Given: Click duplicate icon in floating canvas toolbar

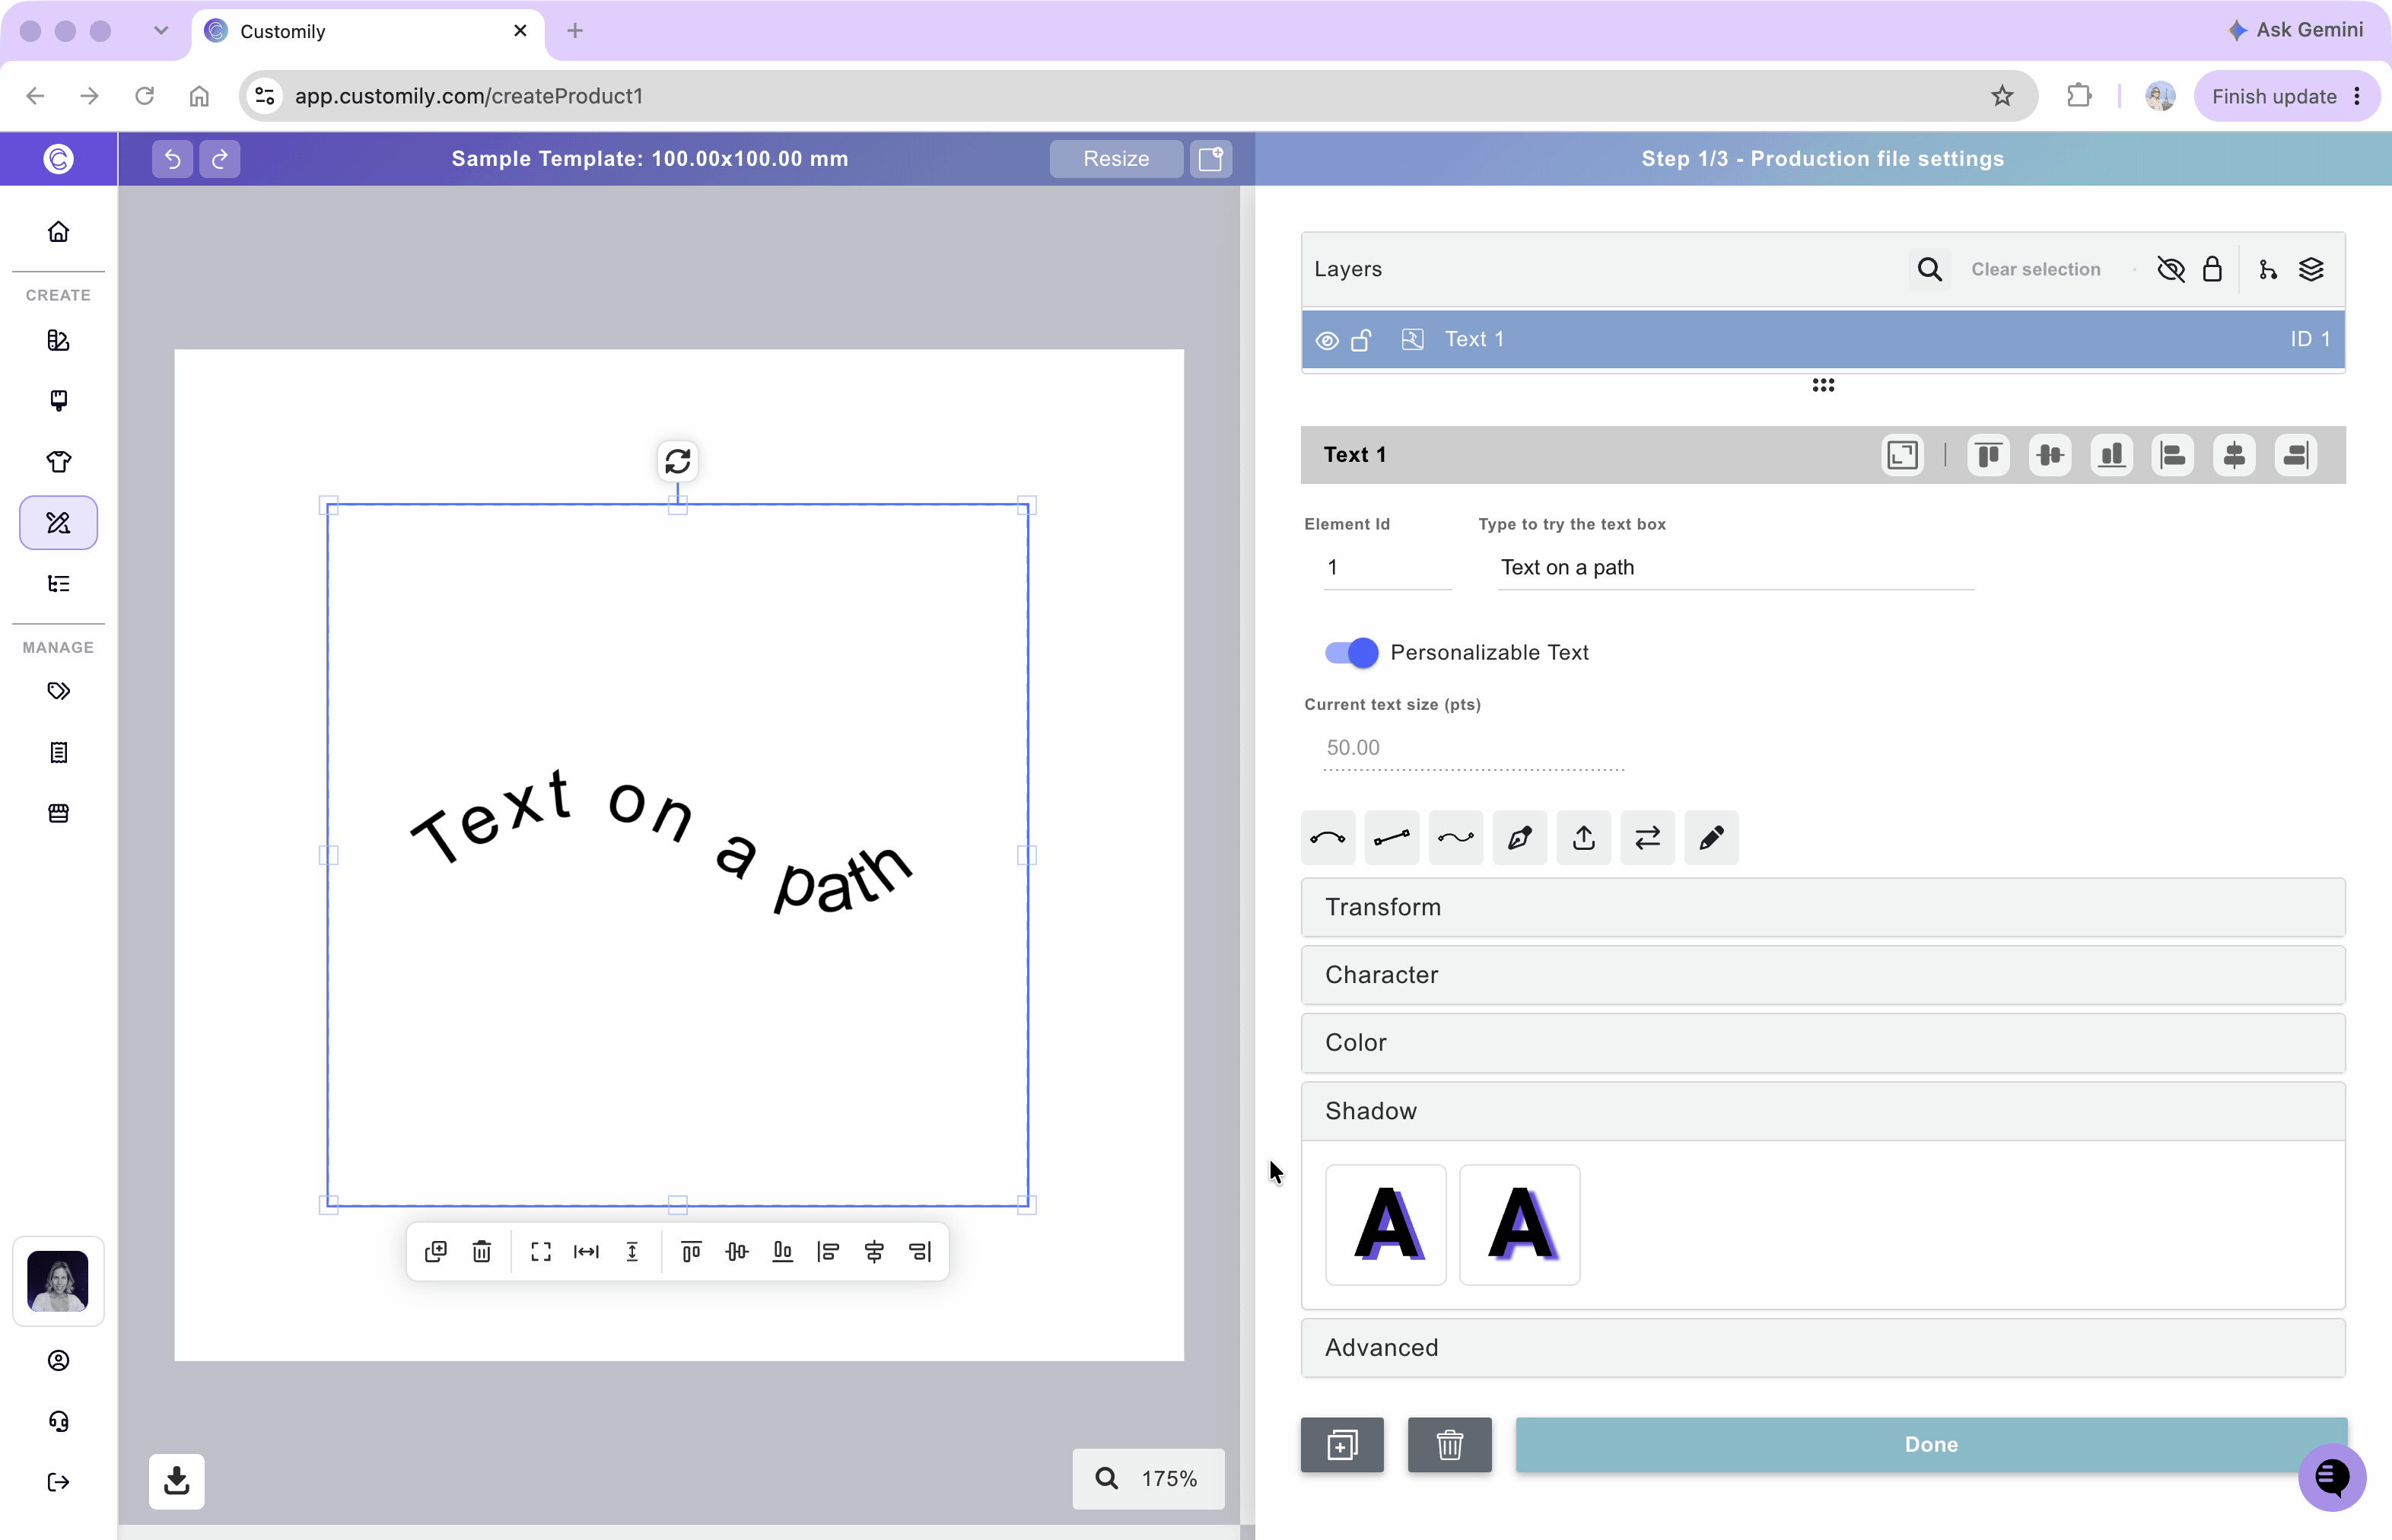Looking at the screenshot, I should pos(436,1251).
